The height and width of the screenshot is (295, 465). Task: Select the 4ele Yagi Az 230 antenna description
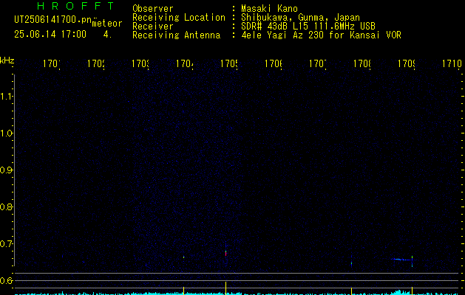tap(321, 35)
